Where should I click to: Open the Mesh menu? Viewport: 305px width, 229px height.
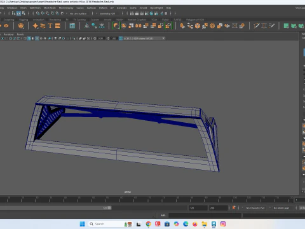(x=24, y=8)
